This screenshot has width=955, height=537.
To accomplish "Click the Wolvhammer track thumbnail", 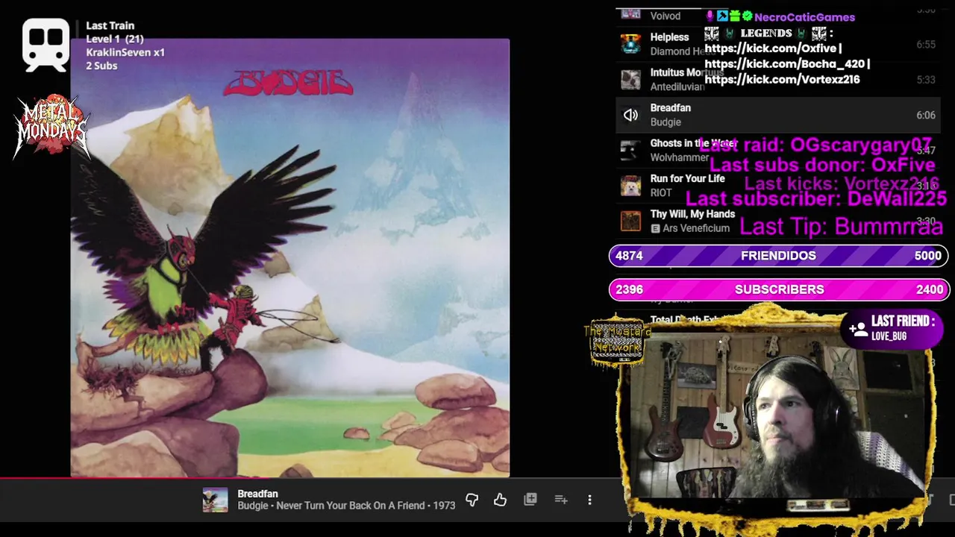I will (x=630, y=150).
